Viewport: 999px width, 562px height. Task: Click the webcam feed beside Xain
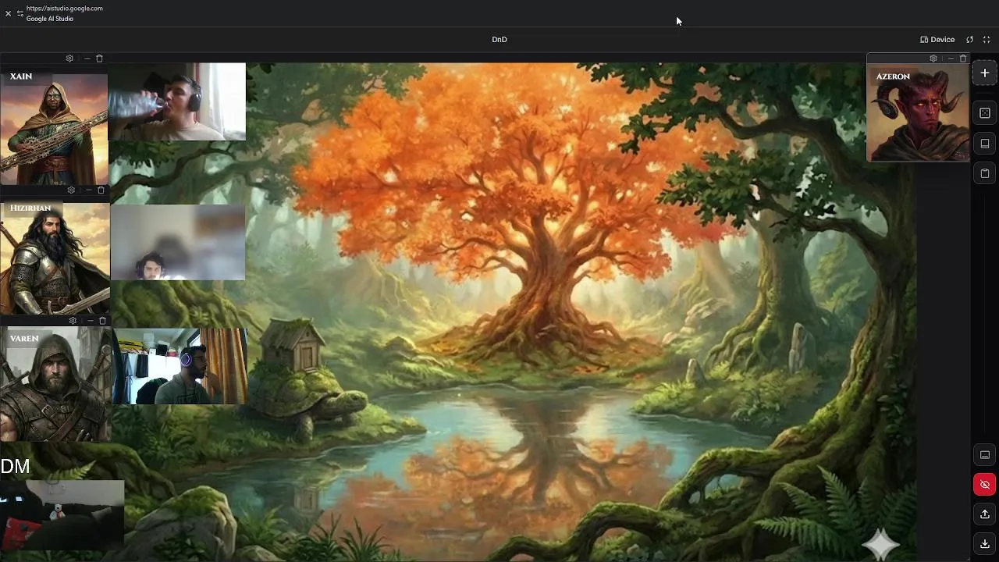pyautogui.click(x=177, y=102)
